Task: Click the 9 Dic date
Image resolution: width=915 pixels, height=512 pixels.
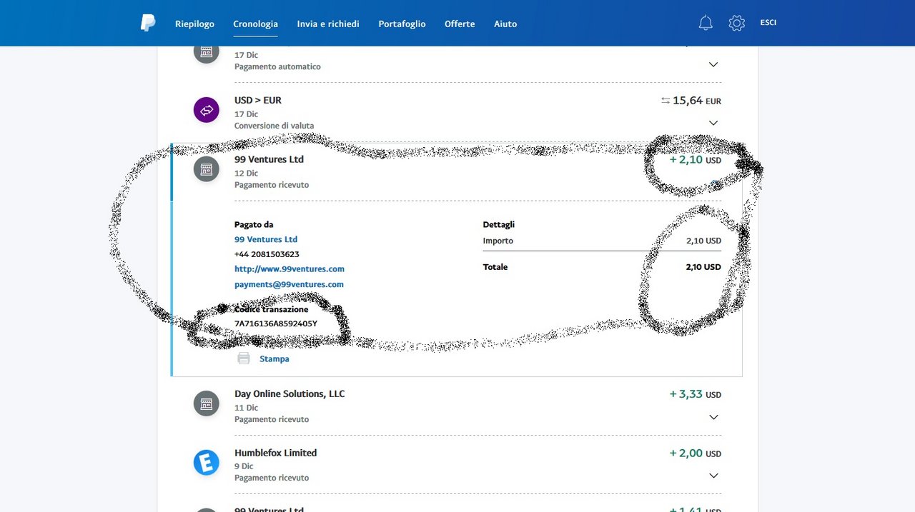Action: point(244,466)
